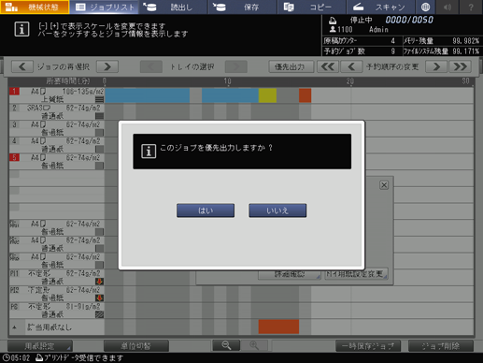This screenshot has width=483, height=363.
Task: Click the ジョブ削除 button
Action: pyautogui.click(x=441, y=346)
